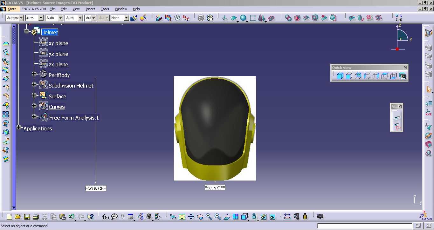Click the Zoom Out magnifier
This screenshot has width=434, height=230.
point(218,217)
